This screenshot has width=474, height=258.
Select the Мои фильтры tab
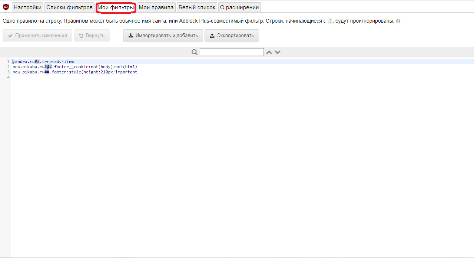point(116,7)
